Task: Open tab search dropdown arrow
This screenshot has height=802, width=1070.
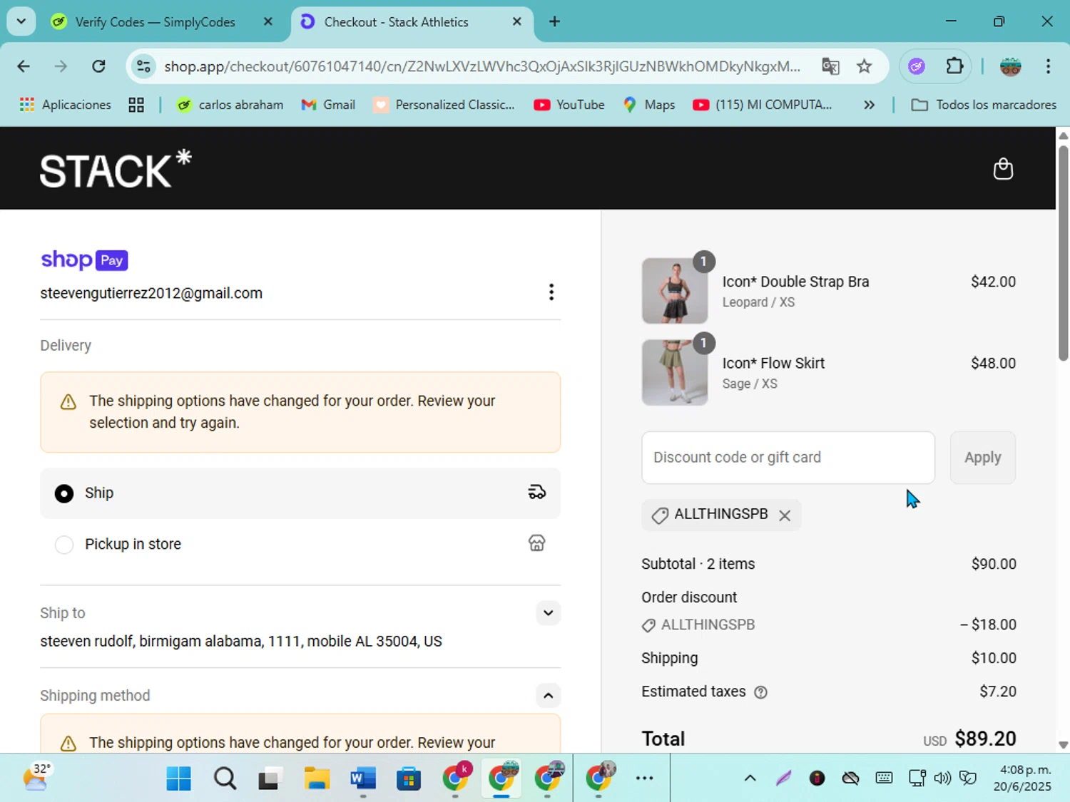Action: pos(21,21)
